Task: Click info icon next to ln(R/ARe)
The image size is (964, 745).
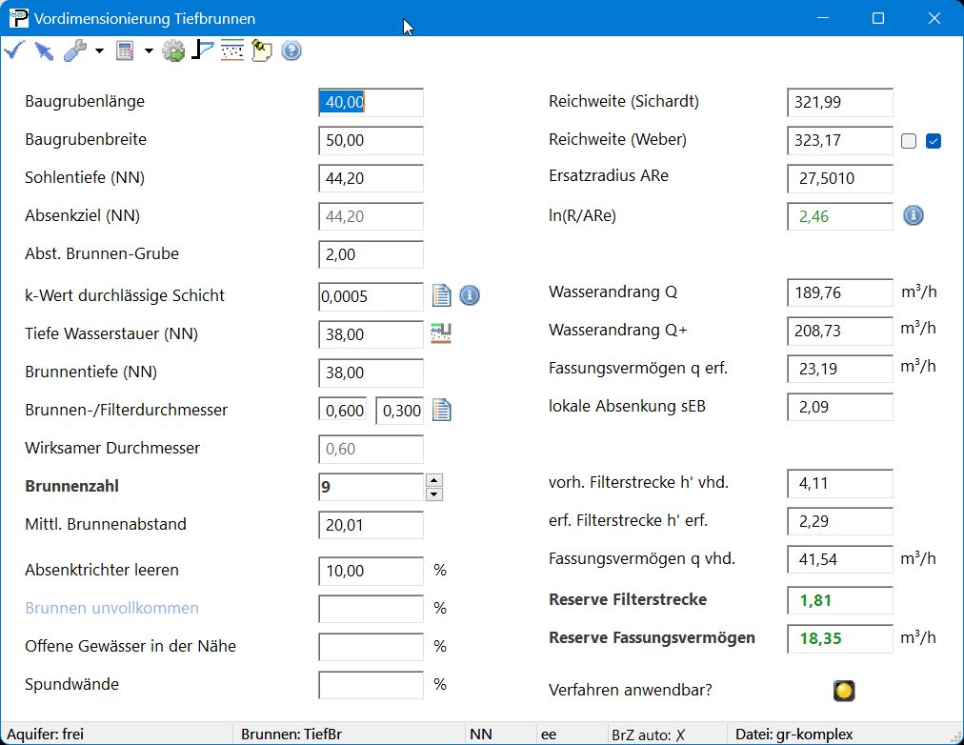Action: coord(913,216)
